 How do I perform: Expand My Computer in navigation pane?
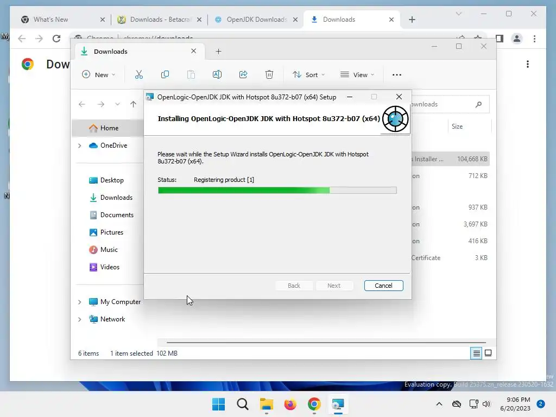click(80, 302)
